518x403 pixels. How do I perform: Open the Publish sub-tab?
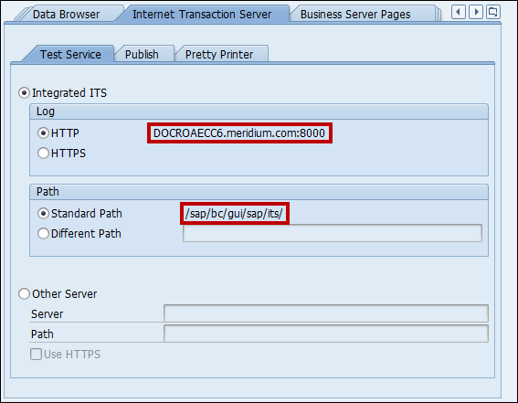pyautogui.click(x=142, y=54)
